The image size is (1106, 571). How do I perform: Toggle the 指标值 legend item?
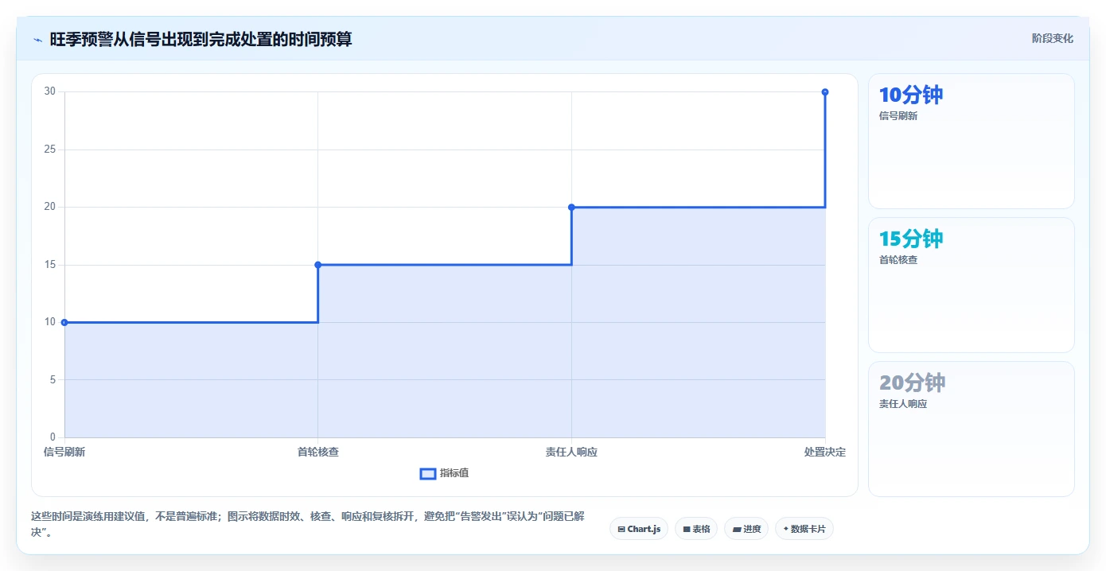pos(445,473)
